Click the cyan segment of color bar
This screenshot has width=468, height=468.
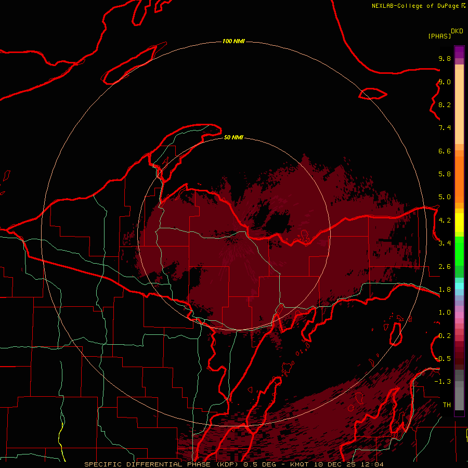459,286
